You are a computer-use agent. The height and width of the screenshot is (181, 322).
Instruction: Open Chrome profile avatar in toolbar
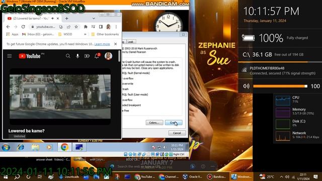pos(109,27)
